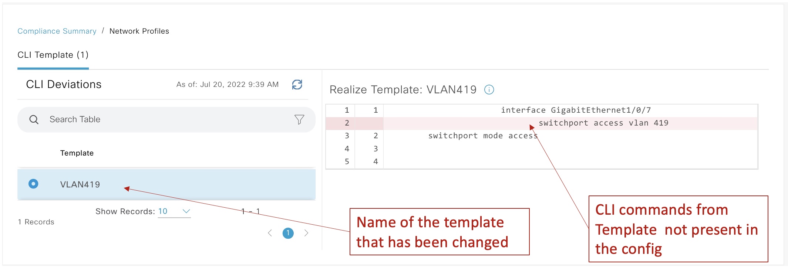Go to the next page arrow

(x=306, y=233)
